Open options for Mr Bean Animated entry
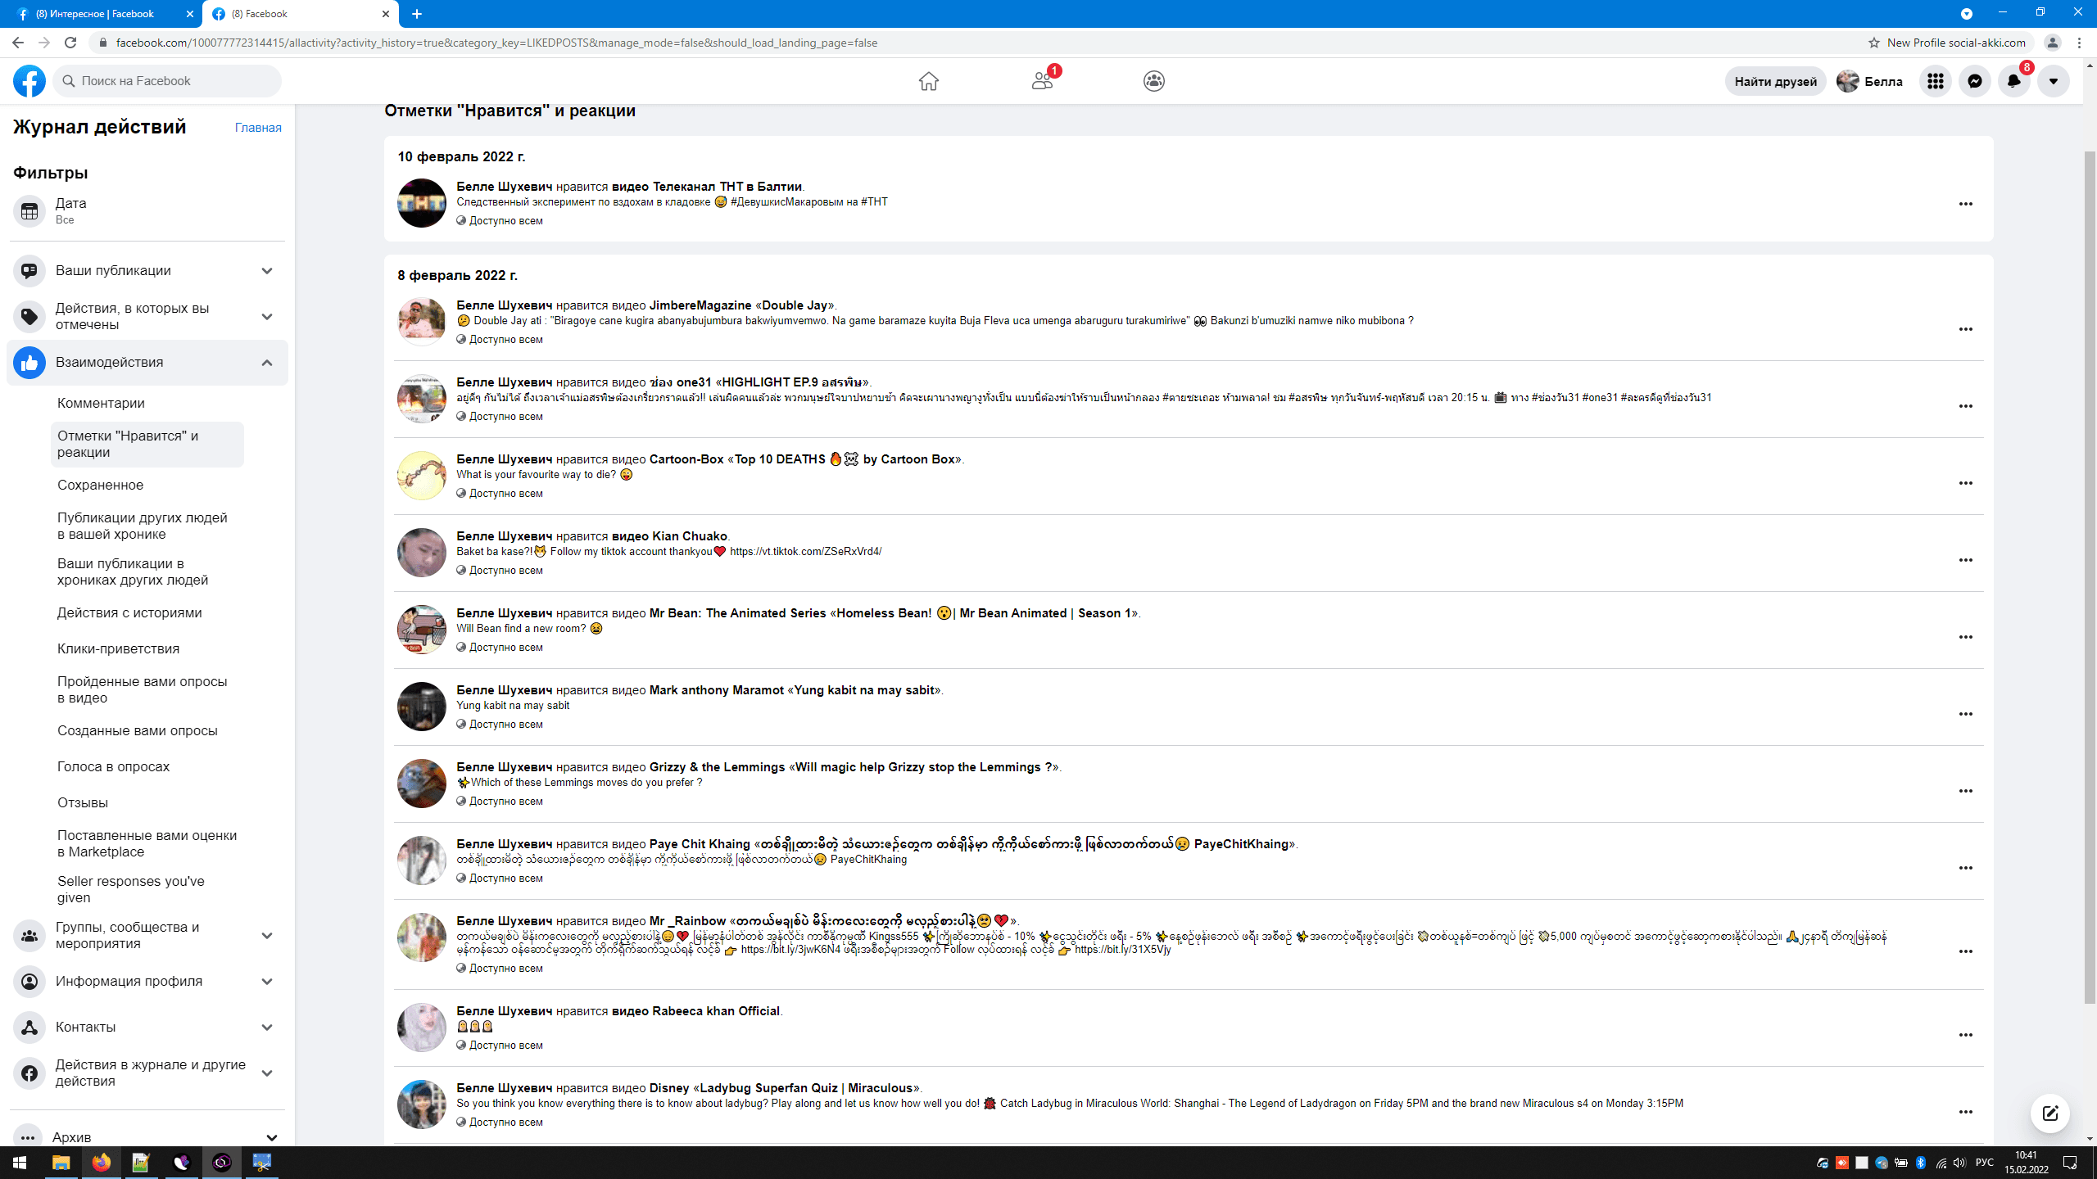This screenshot has height=1179, width=2097. click(x=1965, y=637)
